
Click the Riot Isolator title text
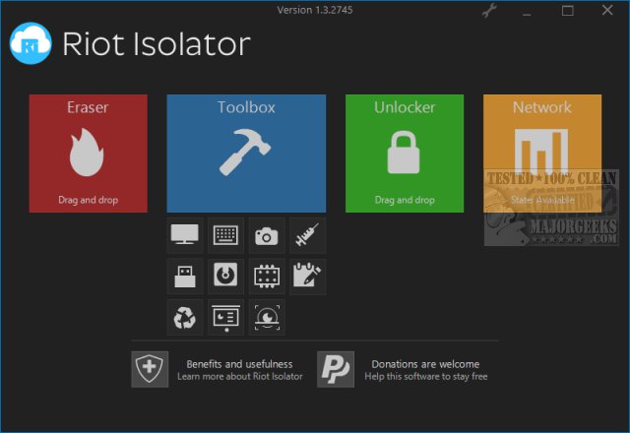pyautogui.click(x=157, y=43)
